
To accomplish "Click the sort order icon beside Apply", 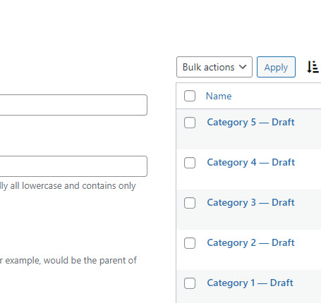I will pos(313,67).
